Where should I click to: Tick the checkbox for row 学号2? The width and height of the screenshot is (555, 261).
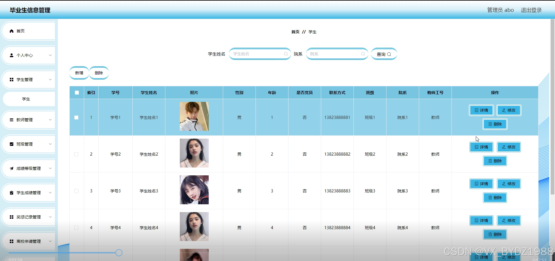[76, 154]
